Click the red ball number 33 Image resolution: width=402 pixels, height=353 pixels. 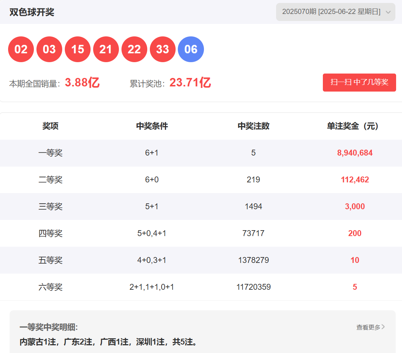163,49
